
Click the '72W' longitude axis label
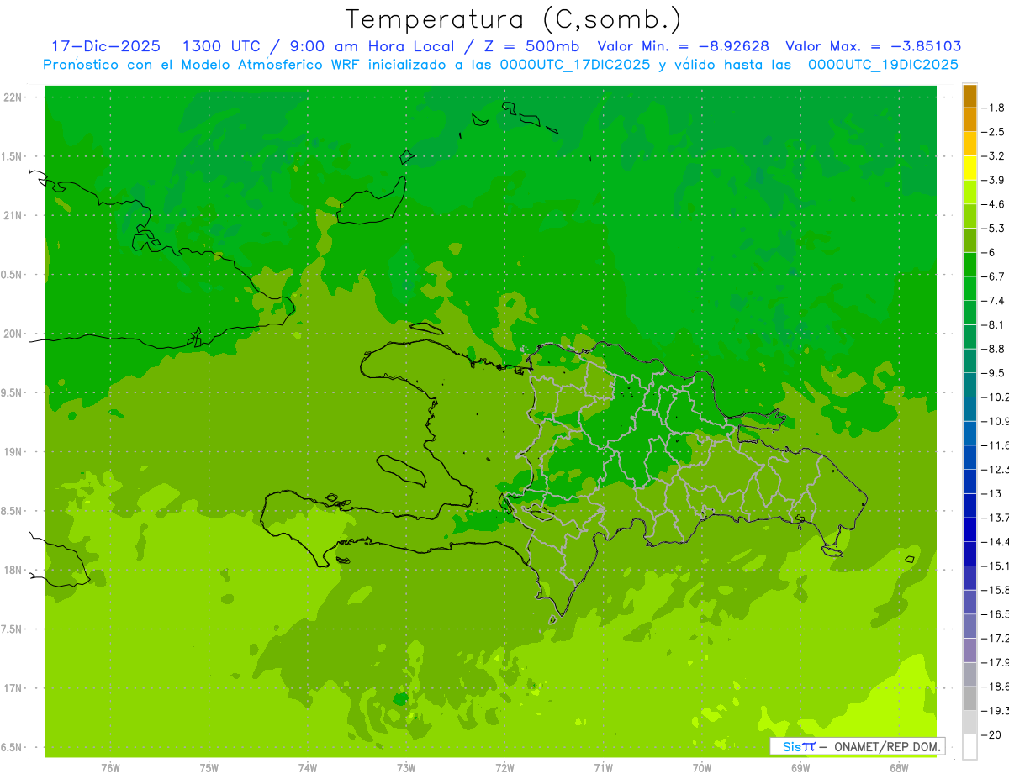[x=504, y=768]
